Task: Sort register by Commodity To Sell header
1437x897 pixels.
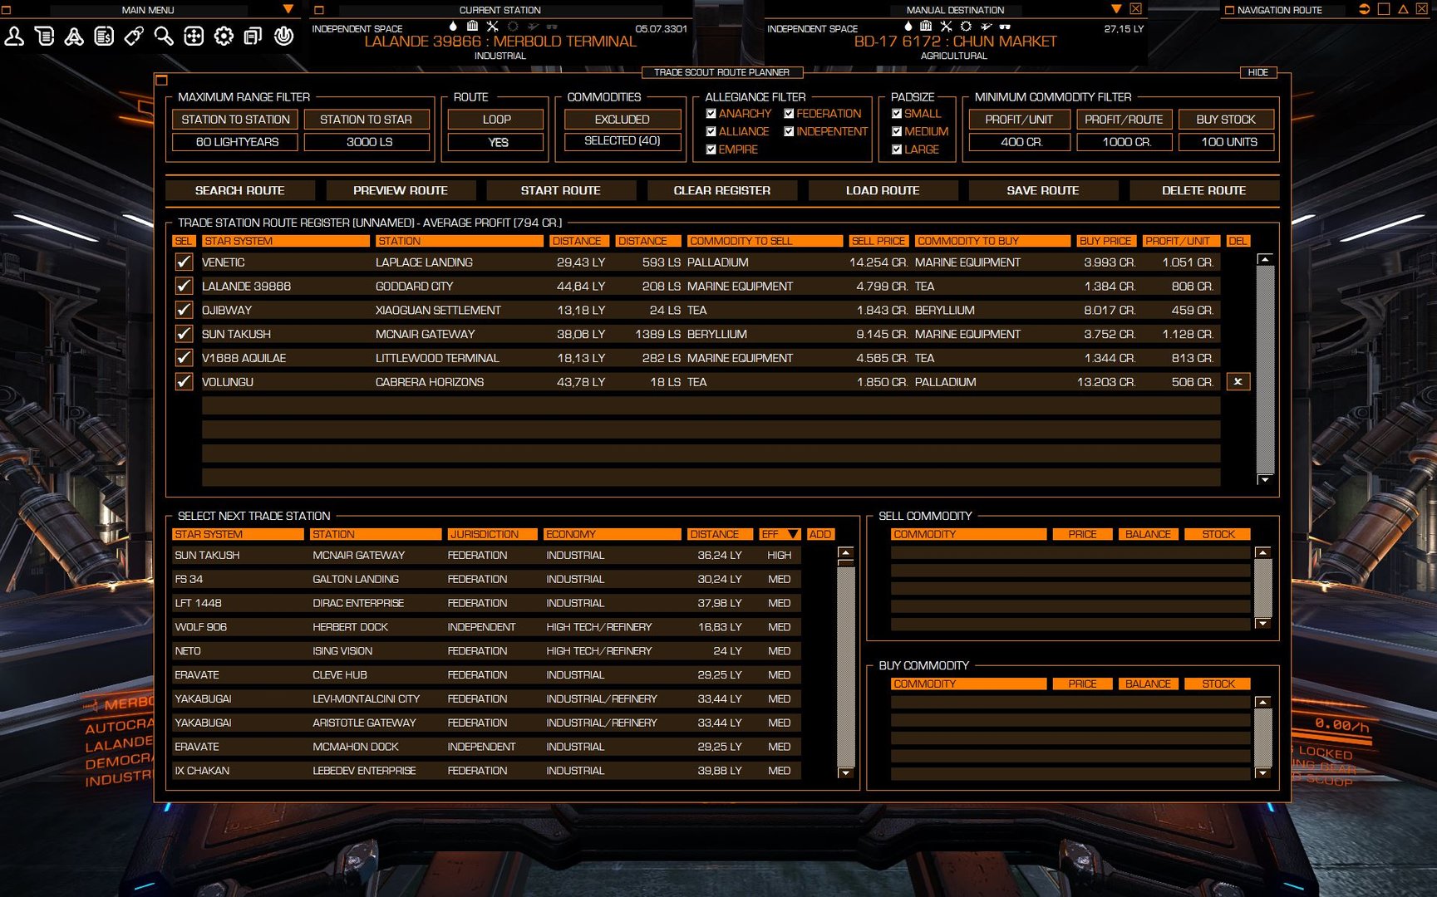Action: [x=765, y=241]
